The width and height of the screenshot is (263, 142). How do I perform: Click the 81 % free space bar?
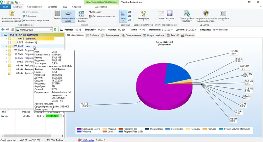(54, 116)
